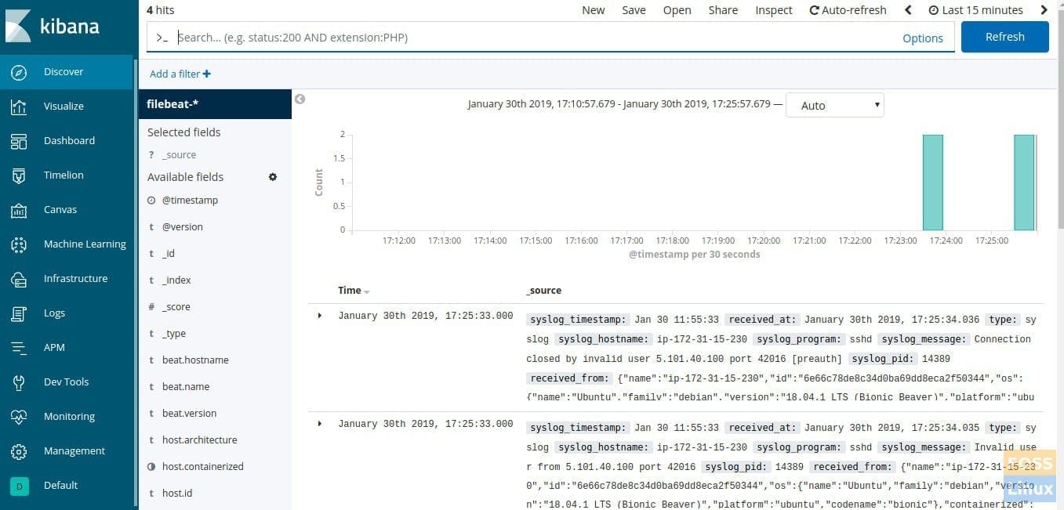The width and height of the screenshot is (1064, 510).
Task: Open APM icon in sidebar
Action: (x=20, y=348)
